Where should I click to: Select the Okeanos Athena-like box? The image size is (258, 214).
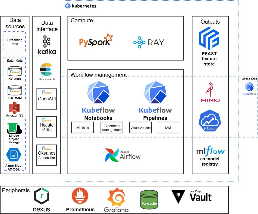coord(47,155)
